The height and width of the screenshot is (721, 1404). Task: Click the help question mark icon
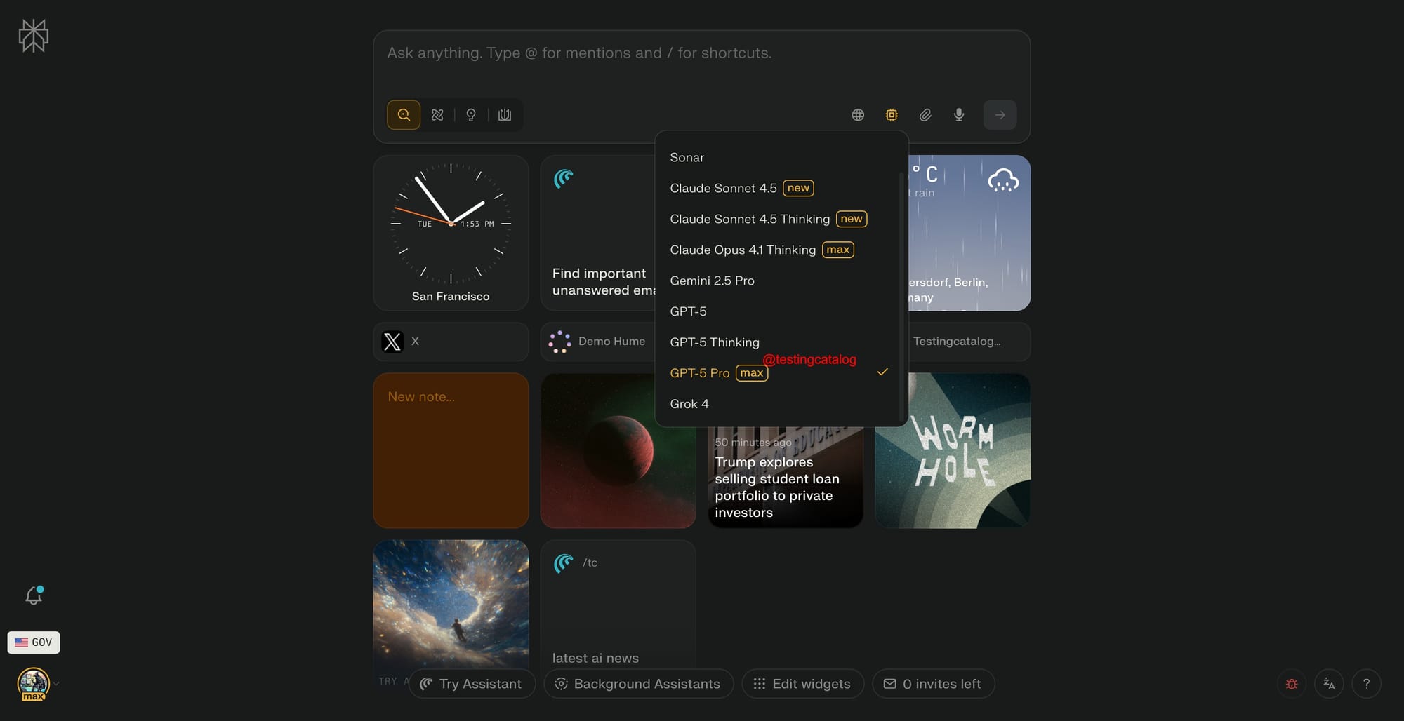(x=1366, y=684)
